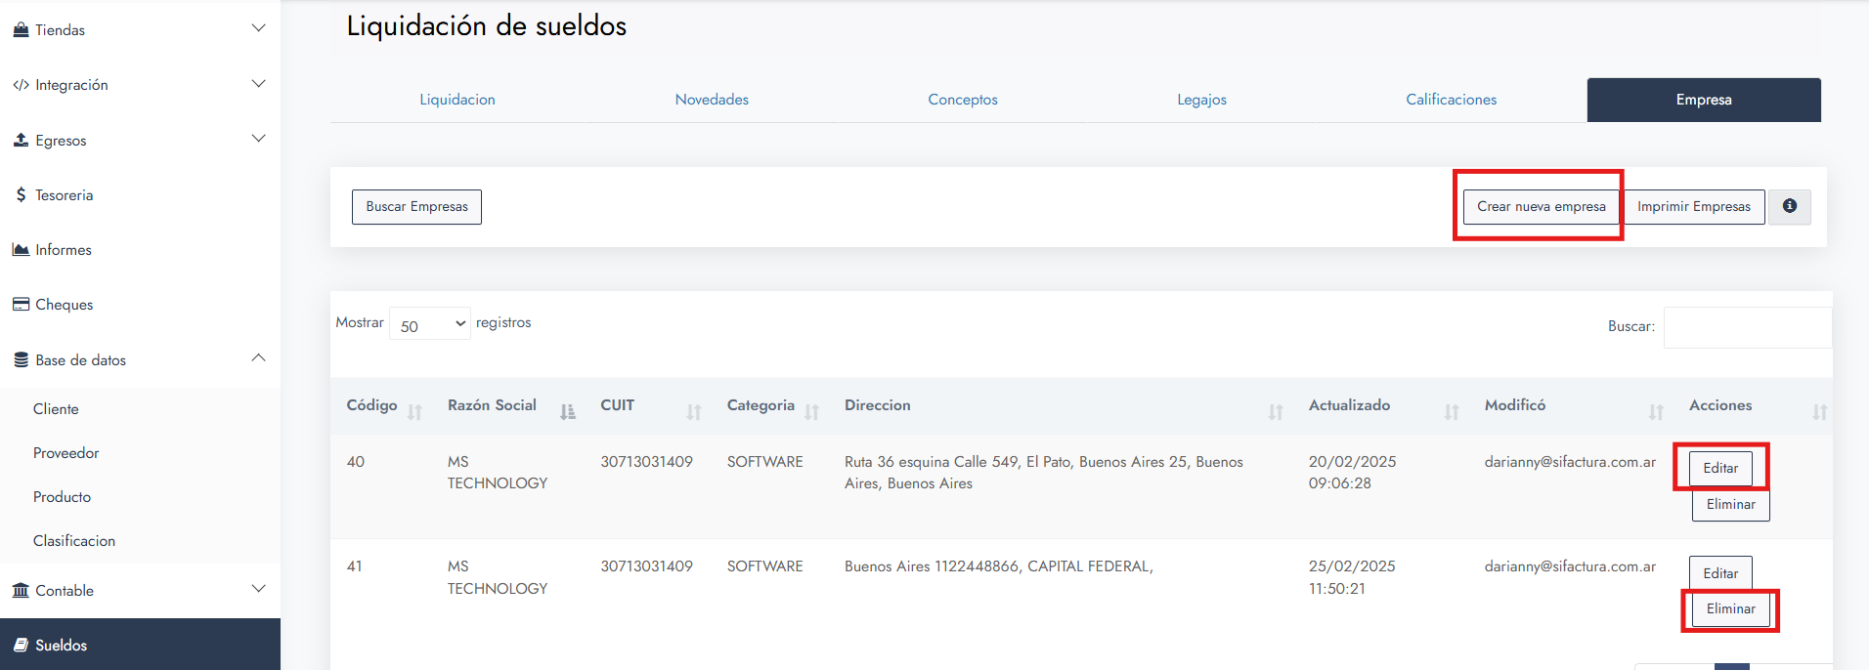Open Proveedor under Base de datos
1869x670 pixels.
pyautogui.click(x=66, y=453)
